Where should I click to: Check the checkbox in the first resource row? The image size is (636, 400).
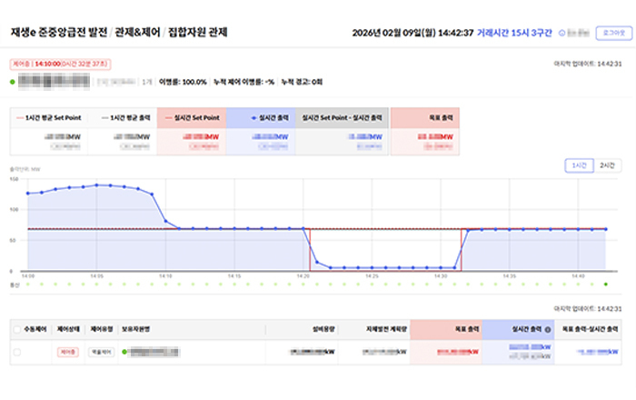tap(16, 351)
